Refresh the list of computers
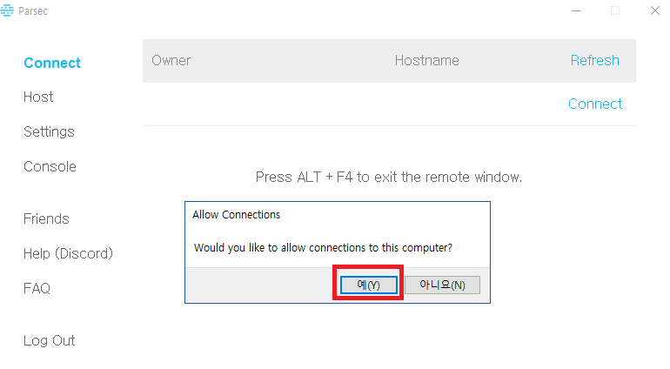670x369 pixels. click(x=595, y=60)
